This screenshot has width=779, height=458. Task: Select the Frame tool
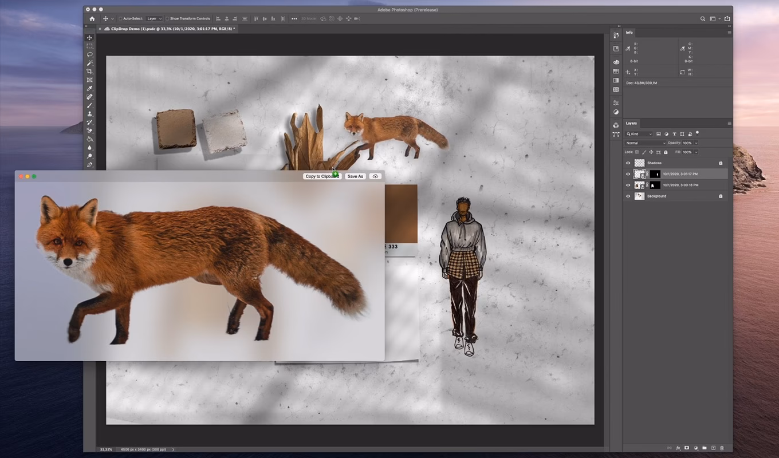pos(90,80)
